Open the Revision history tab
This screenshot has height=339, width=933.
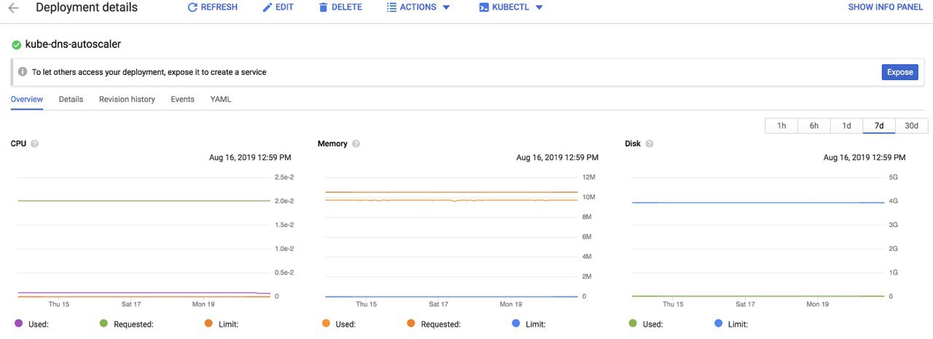tap(127, 99)
